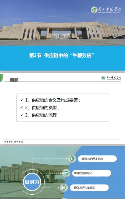This screenshot has height=199, width=125.
Task: Select the green 01 numbered circle
Action: (72, 159)
